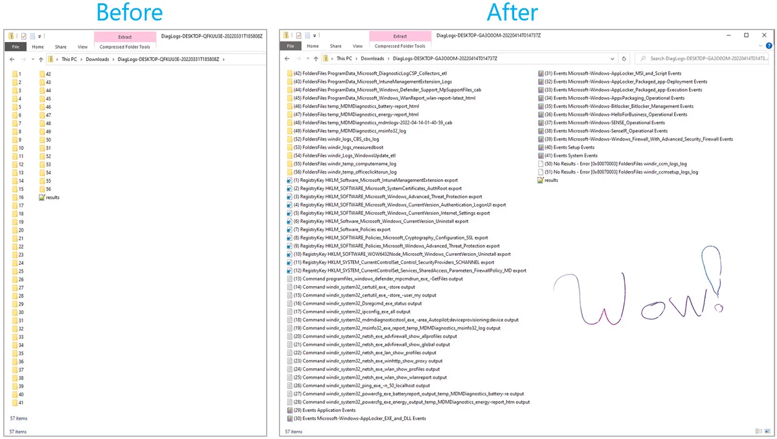Click the Help icon in the After window
Screen dimensions: 777x439
pyautogui.click(x=769, y=46)
